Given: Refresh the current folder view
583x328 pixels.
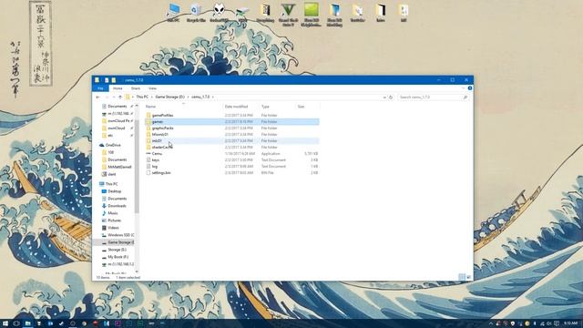Looking at the screenshot, I should click(391, 97).
